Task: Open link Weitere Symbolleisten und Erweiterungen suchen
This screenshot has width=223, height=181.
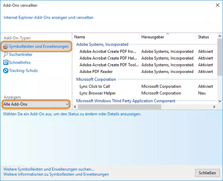Action: click(49, 169)
